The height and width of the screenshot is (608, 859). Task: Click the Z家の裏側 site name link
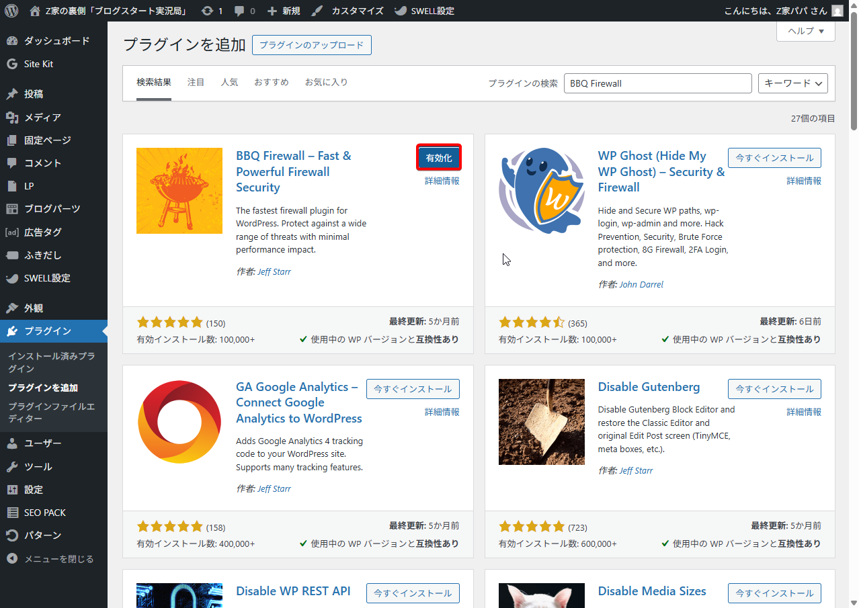click(116, 11)
